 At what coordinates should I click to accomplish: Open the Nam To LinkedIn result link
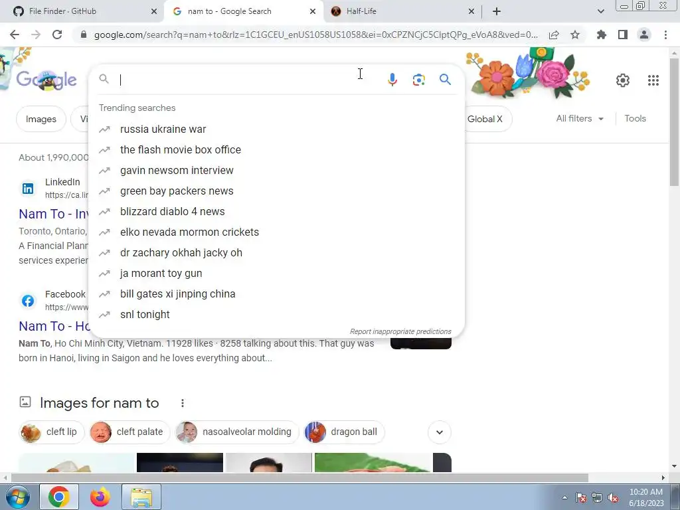[x=54, y=214]
